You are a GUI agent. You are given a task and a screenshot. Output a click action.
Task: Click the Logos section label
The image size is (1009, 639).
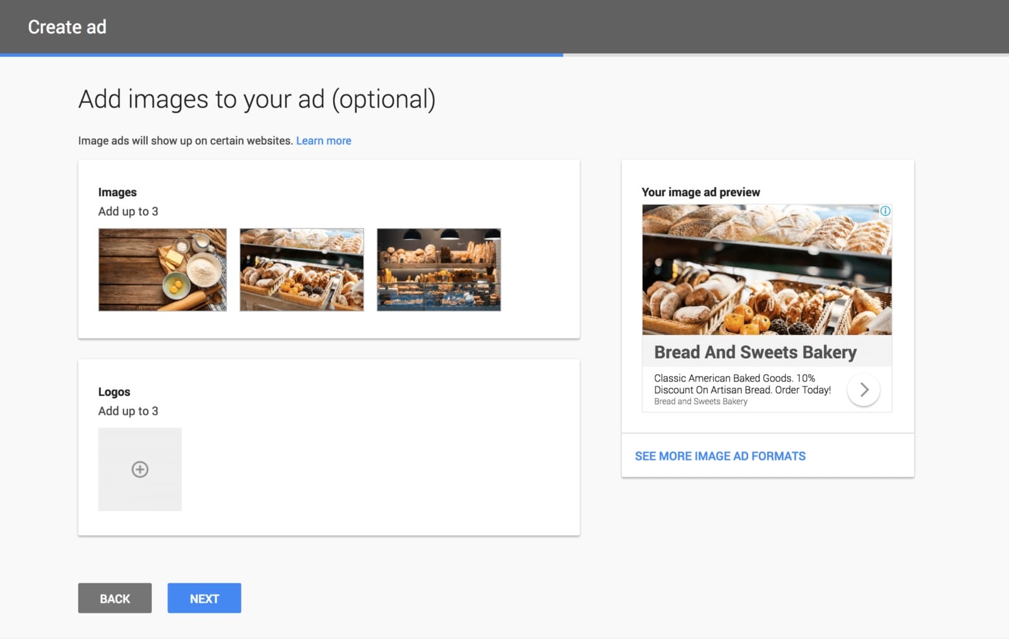click(x=114, y=392)
